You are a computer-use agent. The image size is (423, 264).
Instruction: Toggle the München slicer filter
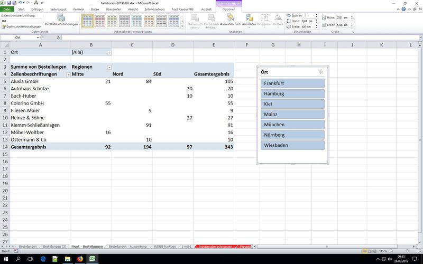coord(292,125)
